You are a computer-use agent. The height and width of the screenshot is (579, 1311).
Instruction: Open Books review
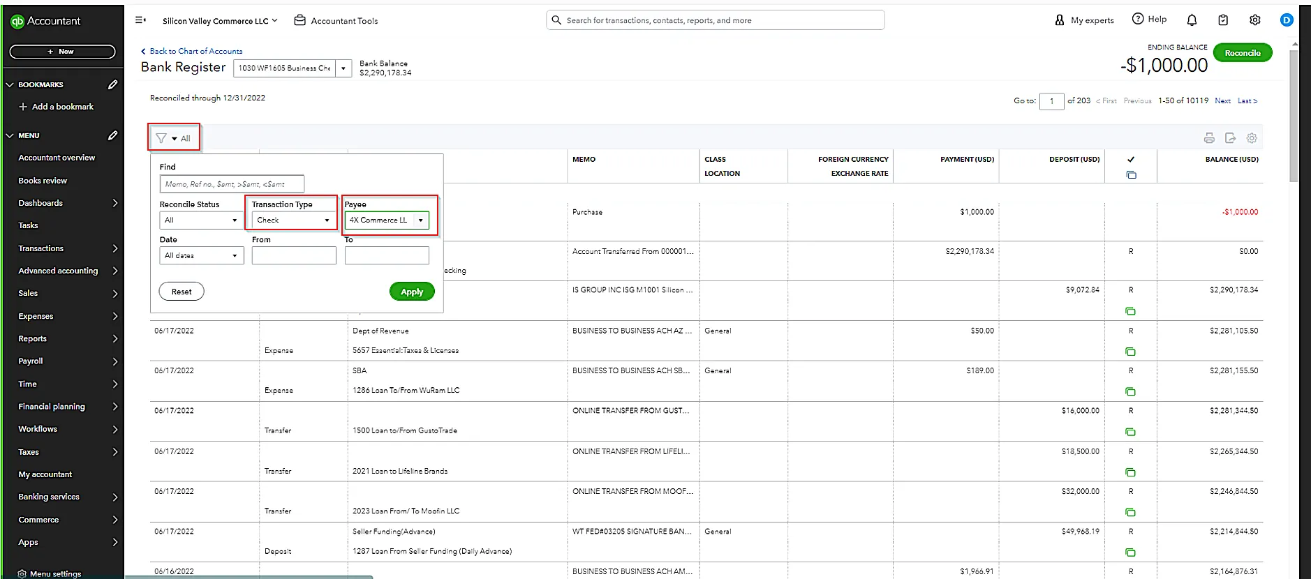point(43,181)
